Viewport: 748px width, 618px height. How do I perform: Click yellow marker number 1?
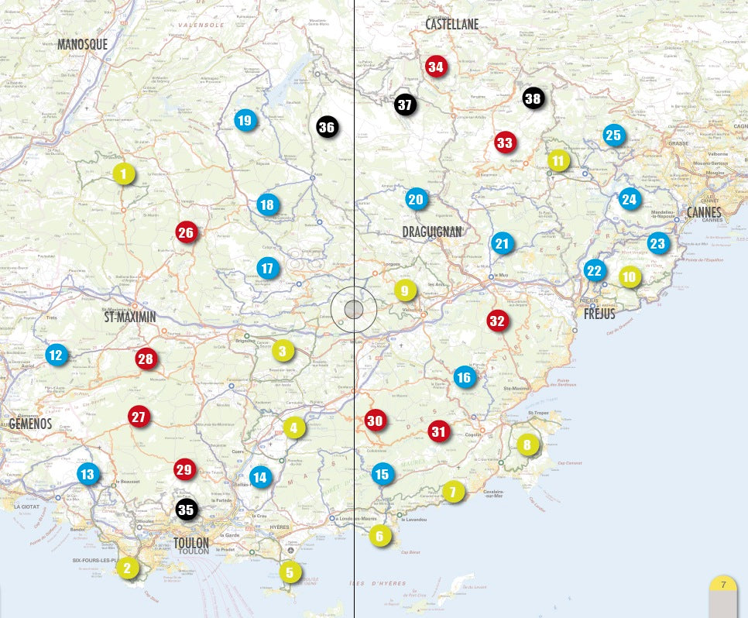[123, 174]
